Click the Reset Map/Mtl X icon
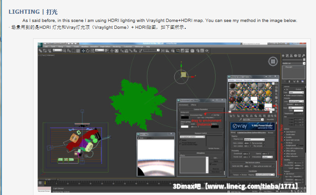This screenshot has width=316, height=195. coord(243,116)
